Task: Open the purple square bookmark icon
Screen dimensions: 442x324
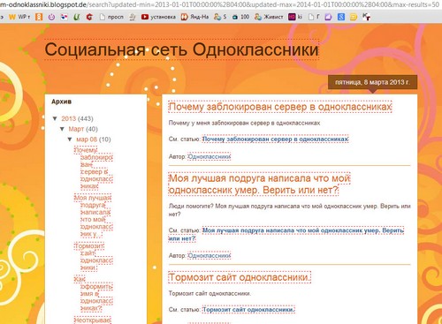Action: [x=328, y=17]
